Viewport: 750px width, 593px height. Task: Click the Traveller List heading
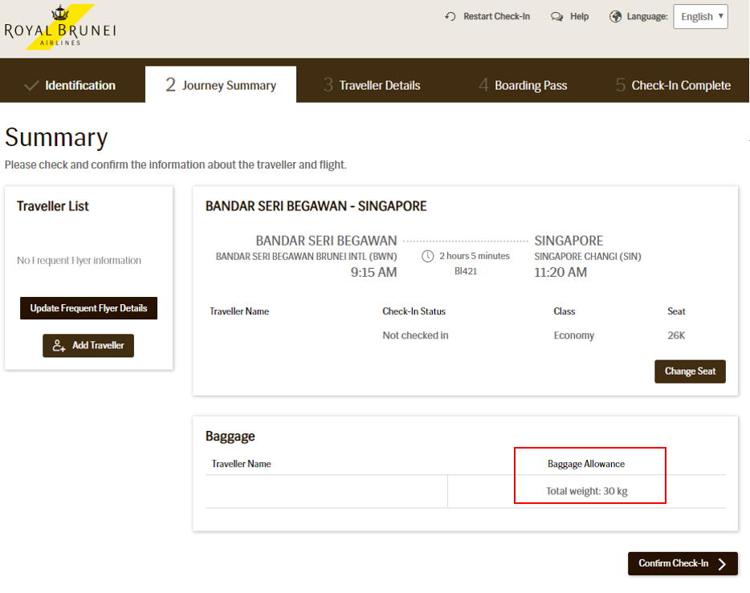(53, 206)
